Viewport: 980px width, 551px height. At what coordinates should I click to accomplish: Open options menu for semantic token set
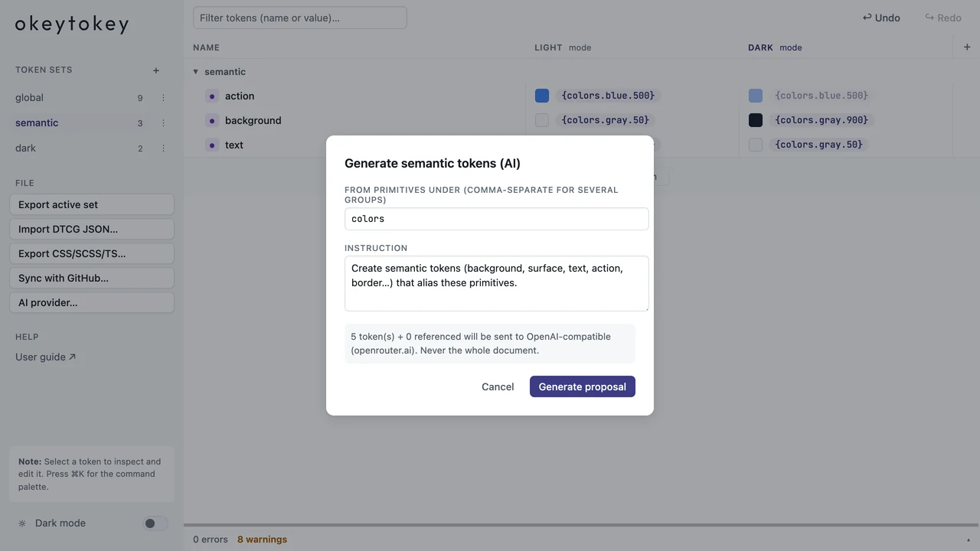163,123
